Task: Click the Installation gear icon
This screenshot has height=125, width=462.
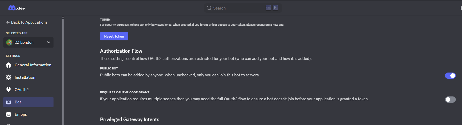Action: pos(9,77)
